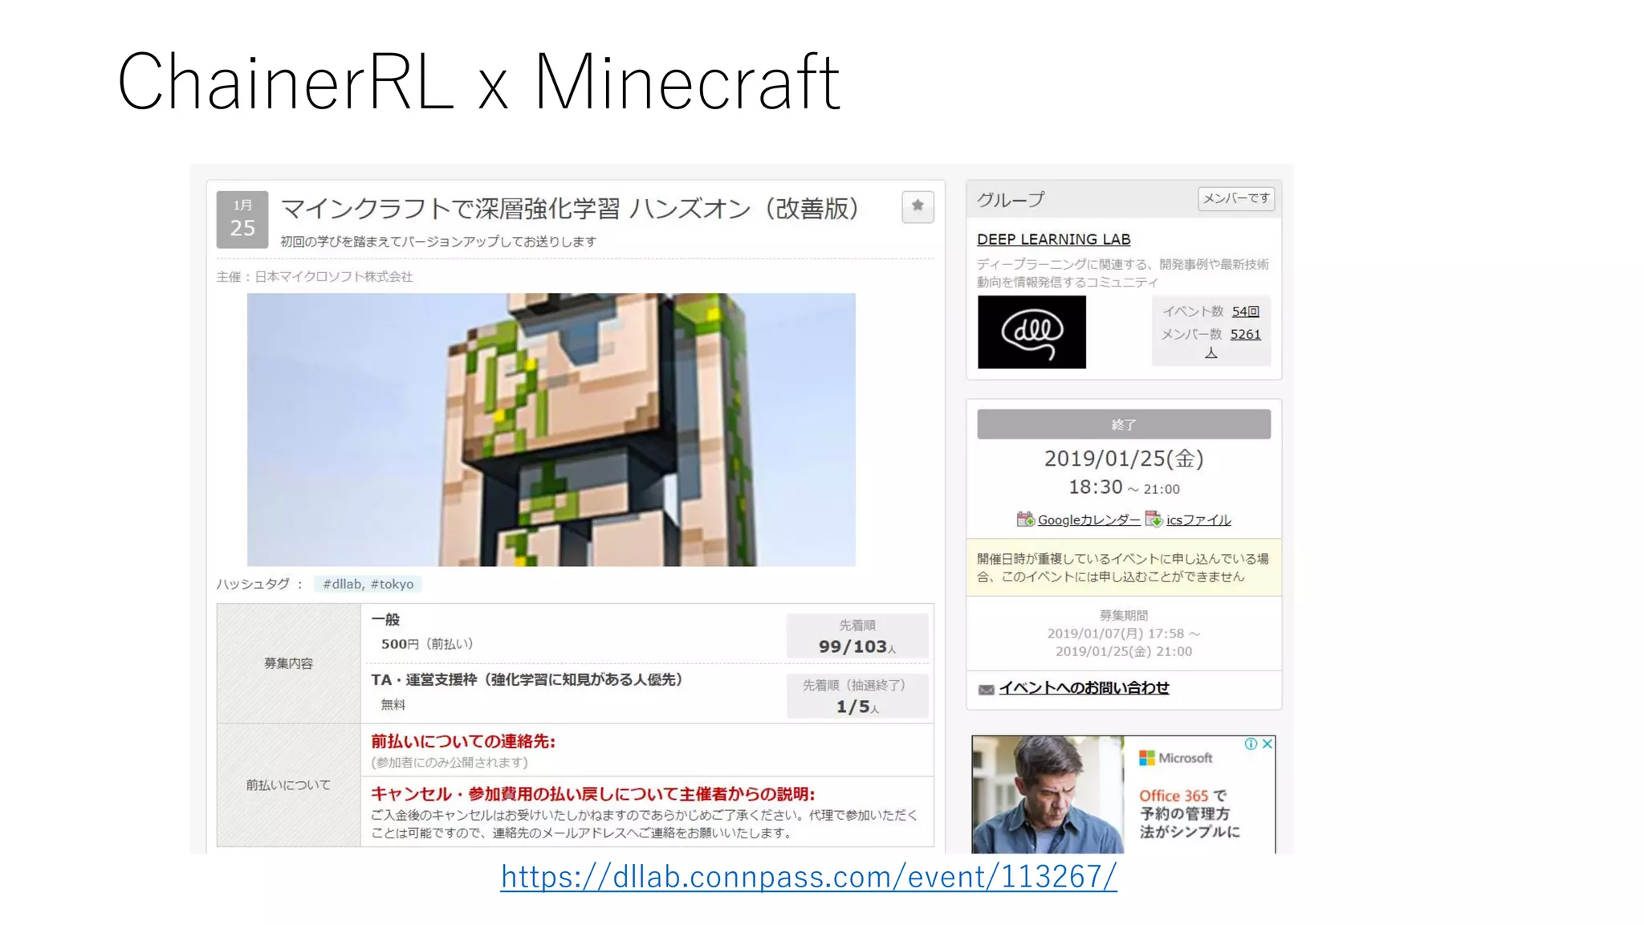The height and width of the screenshot is (925, 1644).
Task: Click the Minecraft golem event image
Action: 551,430
